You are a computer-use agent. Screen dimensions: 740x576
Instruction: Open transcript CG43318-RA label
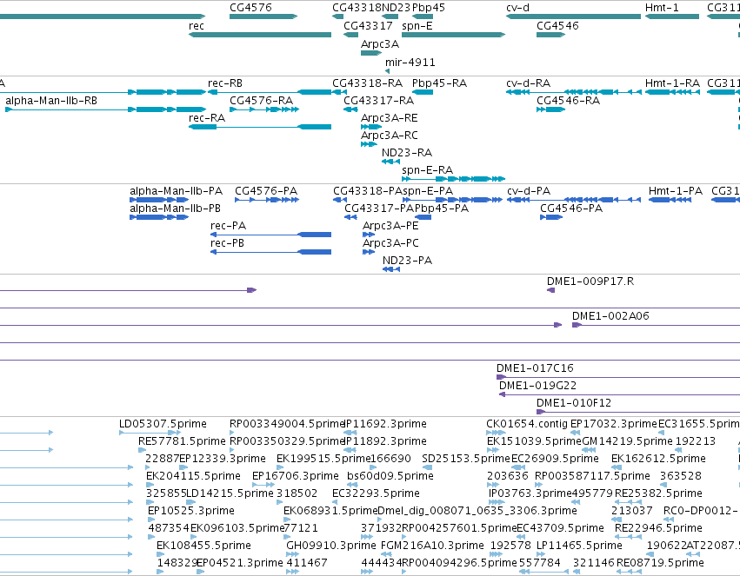[367, 83]
